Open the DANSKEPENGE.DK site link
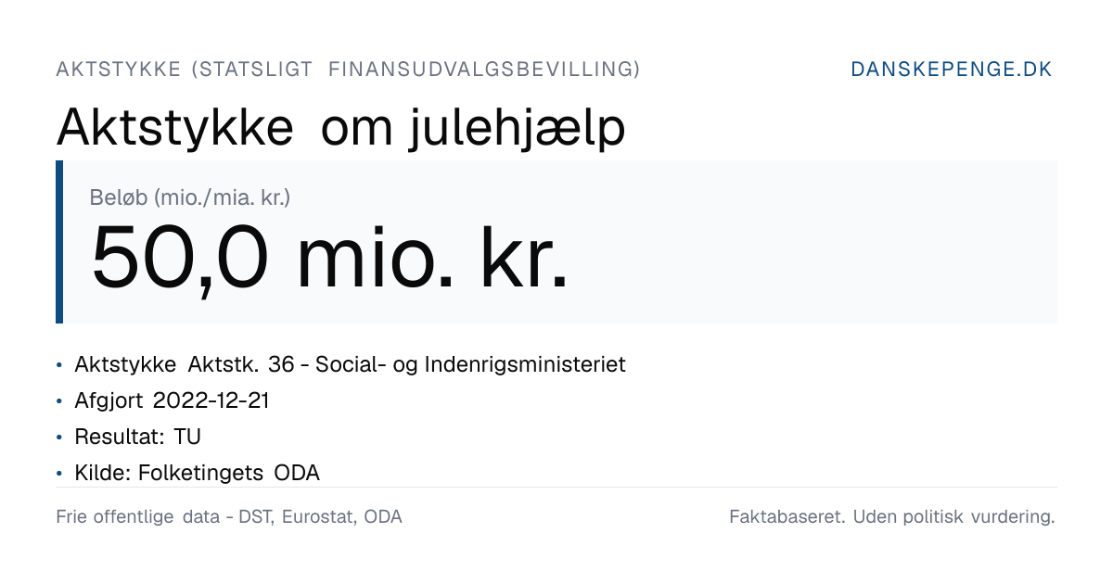This screenshot has height=584, width=1113. 952,70
